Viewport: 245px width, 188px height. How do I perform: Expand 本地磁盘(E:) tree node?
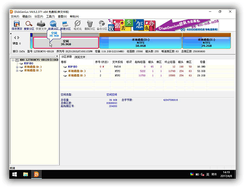[17, 71]
